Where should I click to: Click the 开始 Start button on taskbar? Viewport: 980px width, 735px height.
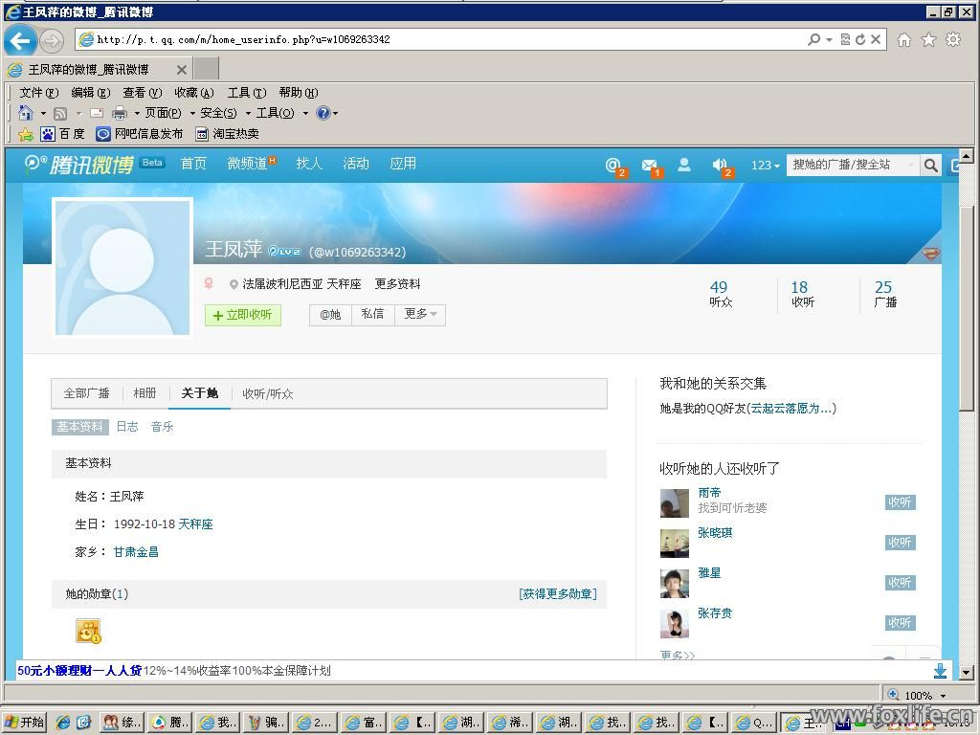tap(25, 723)
